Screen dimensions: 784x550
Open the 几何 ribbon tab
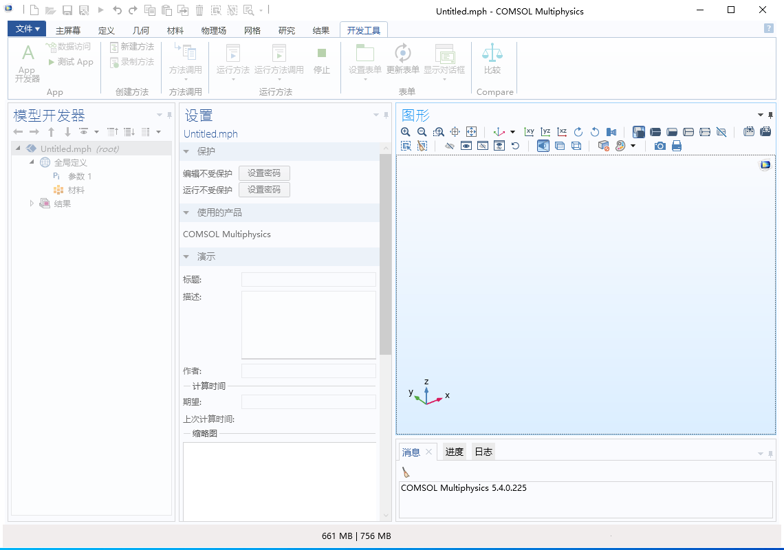tap(140, 30)
